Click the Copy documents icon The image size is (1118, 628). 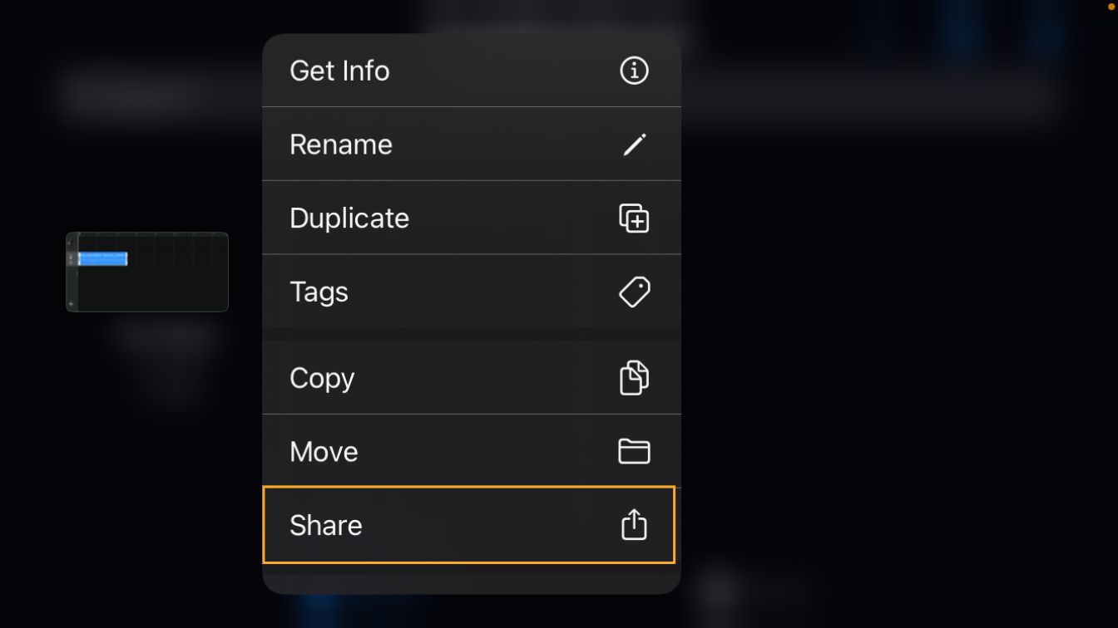coord(634,378)
